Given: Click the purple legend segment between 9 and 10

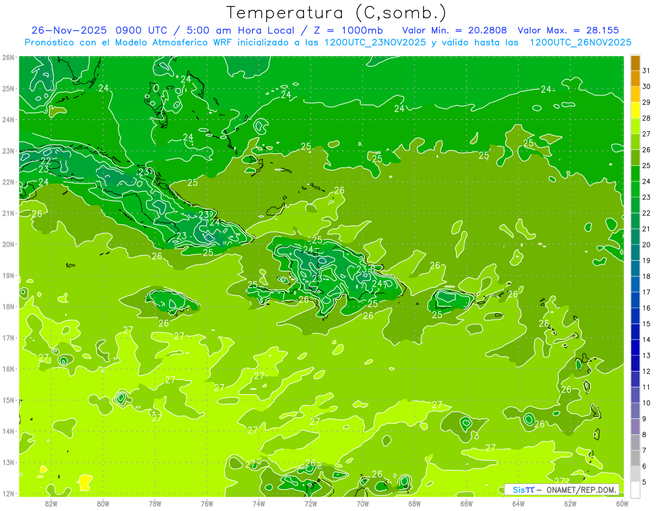Looking at the screenshot, I should click(635, 411).
